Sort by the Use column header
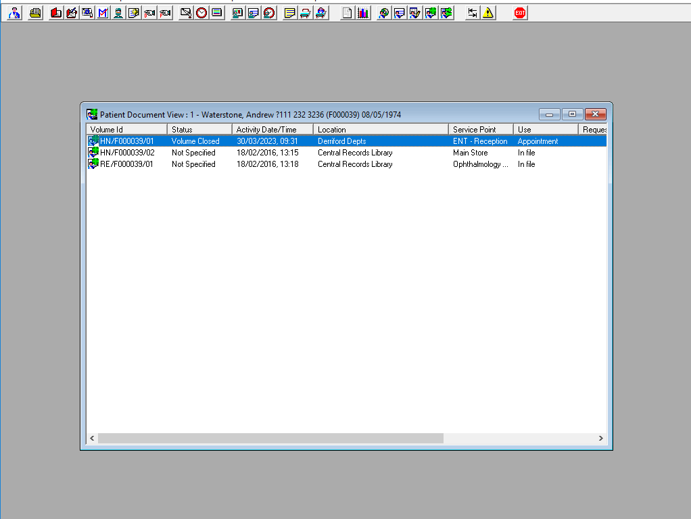Screen dimensions: 691x519 [546, 130]
